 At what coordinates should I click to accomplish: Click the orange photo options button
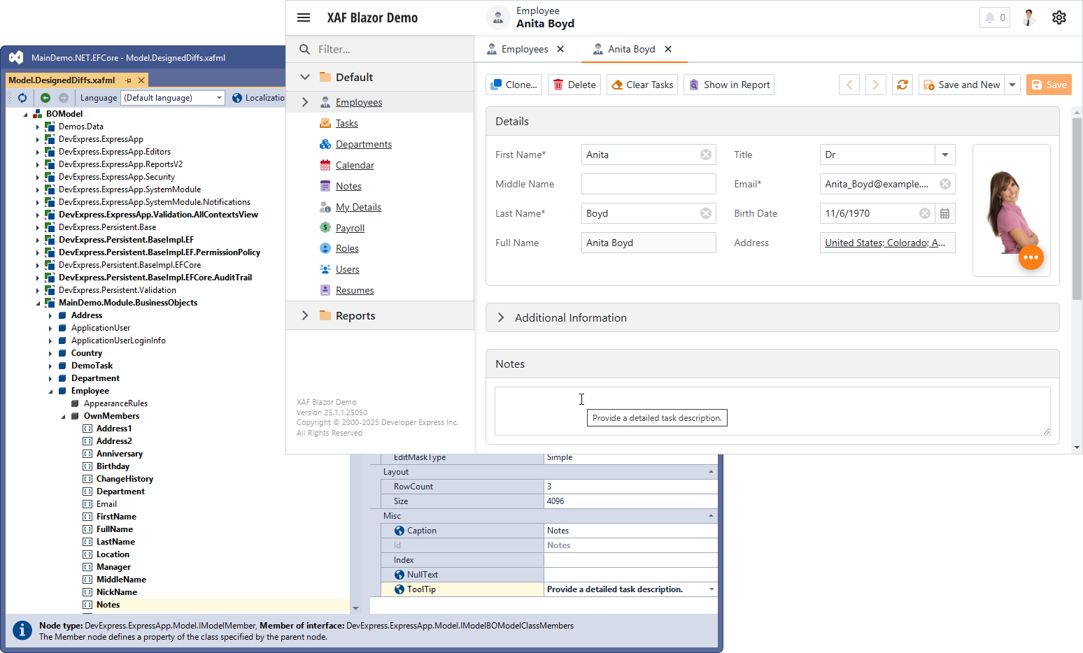click(1031, 257)
